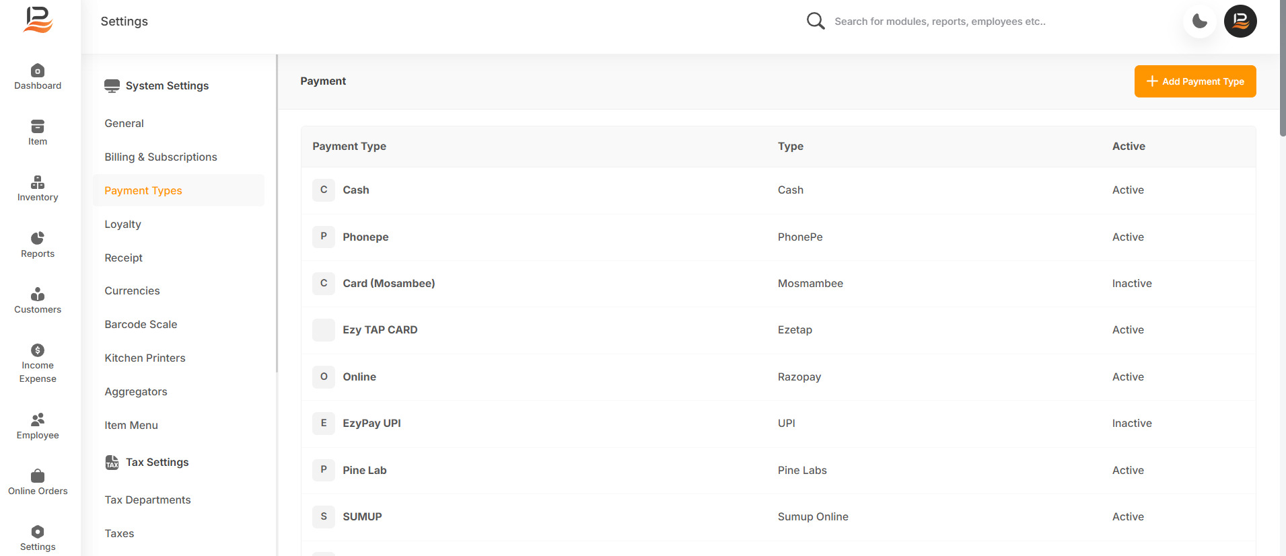The height and width of the screenshot is (556, 1286).
Task: Click the Pine Lab row P badge
Action: 324,470
